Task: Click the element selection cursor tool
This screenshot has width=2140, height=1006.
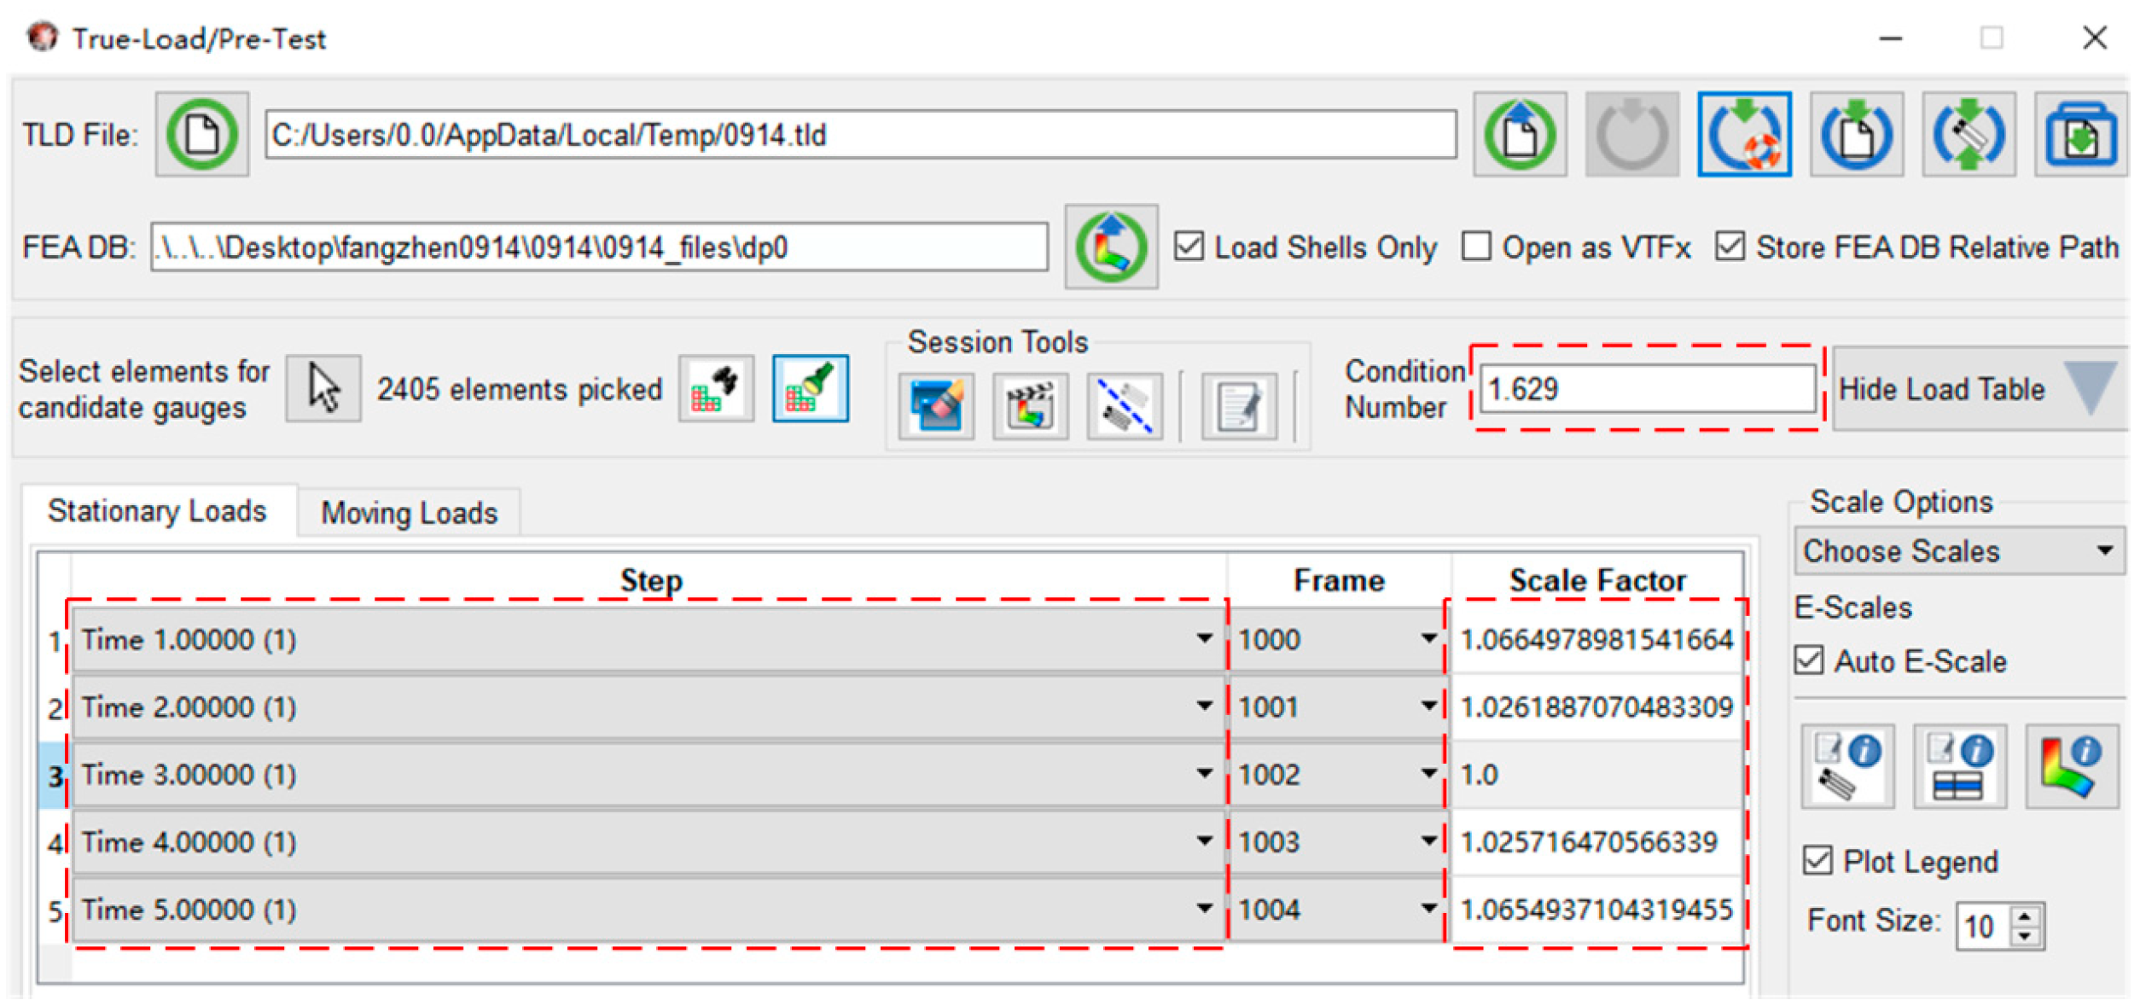Action: 323,389
